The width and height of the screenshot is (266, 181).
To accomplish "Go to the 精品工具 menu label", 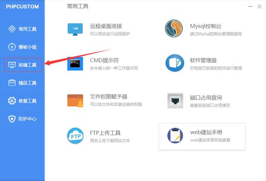I will pyautogui.click(x=27, y=83).
